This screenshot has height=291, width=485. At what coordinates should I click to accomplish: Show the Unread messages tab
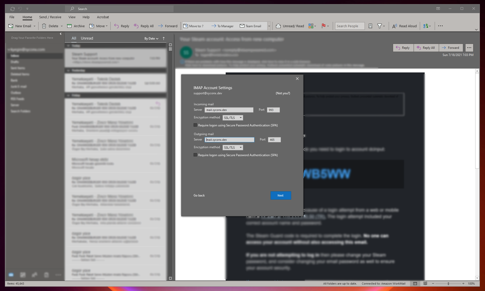pos(87,38)
